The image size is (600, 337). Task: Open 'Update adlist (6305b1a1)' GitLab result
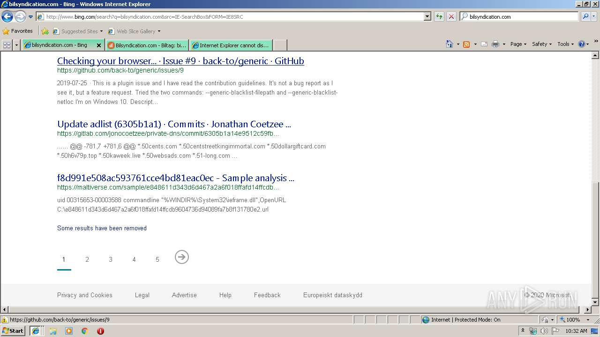[x=174, y=124]
